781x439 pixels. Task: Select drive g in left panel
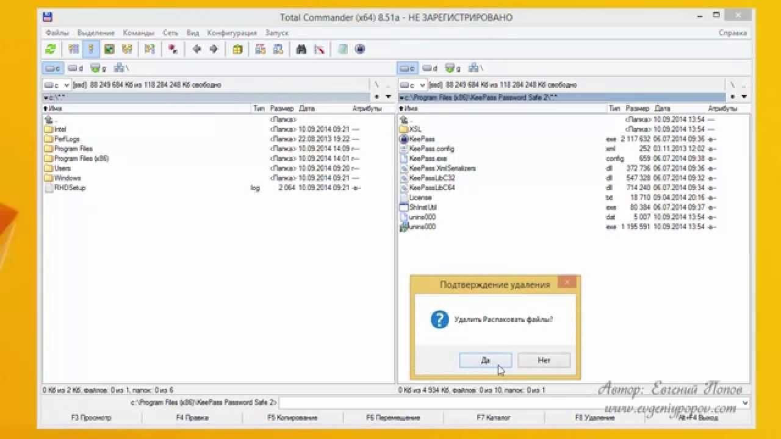98,68
